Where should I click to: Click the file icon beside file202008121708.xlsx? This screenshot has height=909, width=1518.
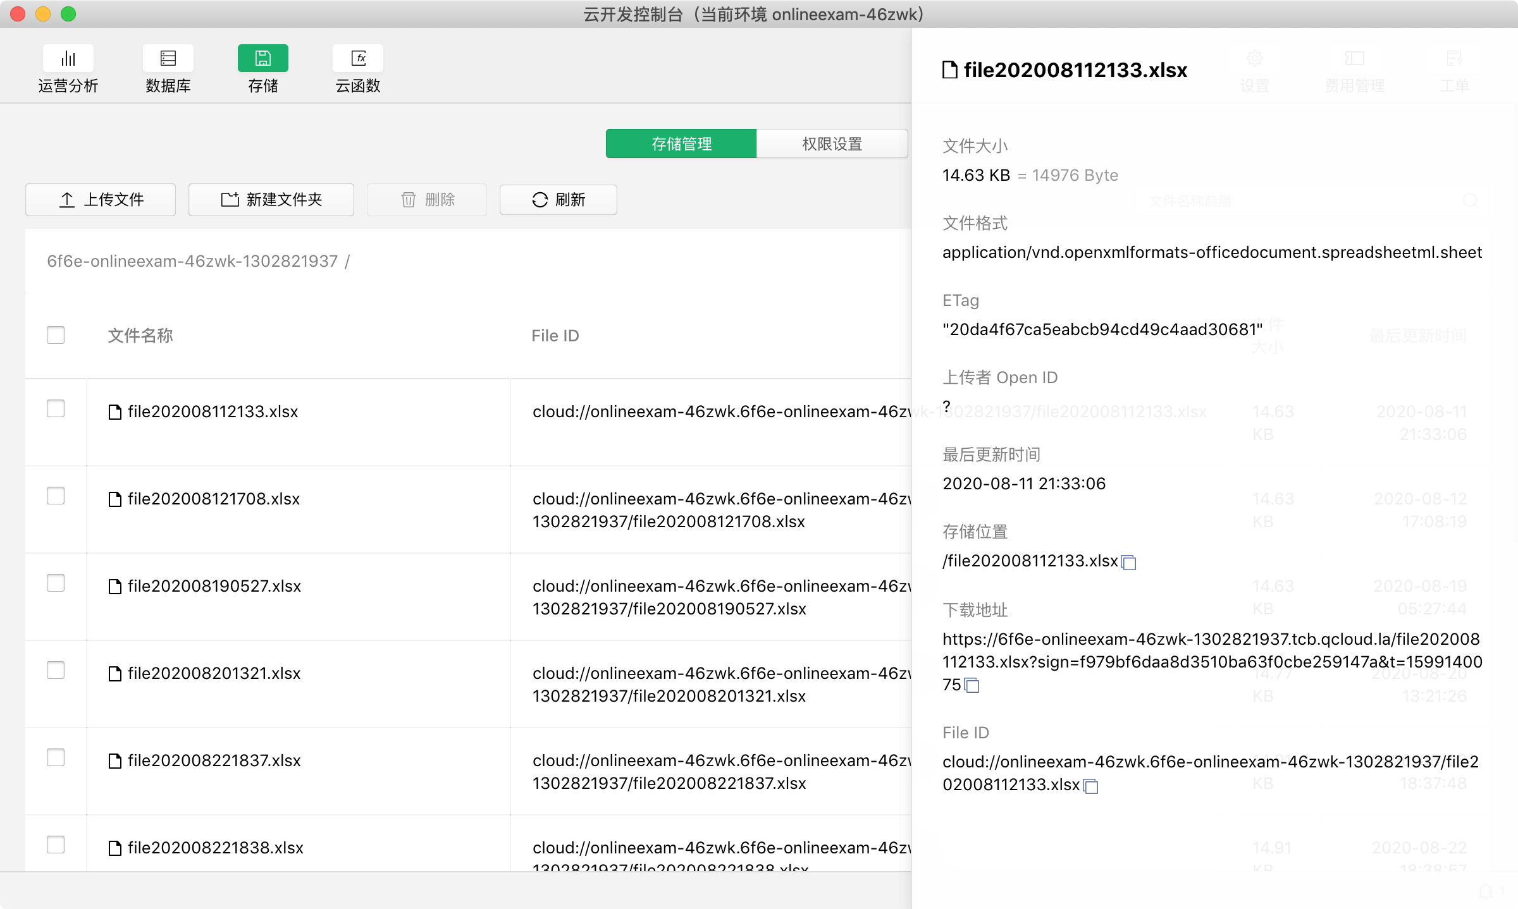click(x=115, y=499)
